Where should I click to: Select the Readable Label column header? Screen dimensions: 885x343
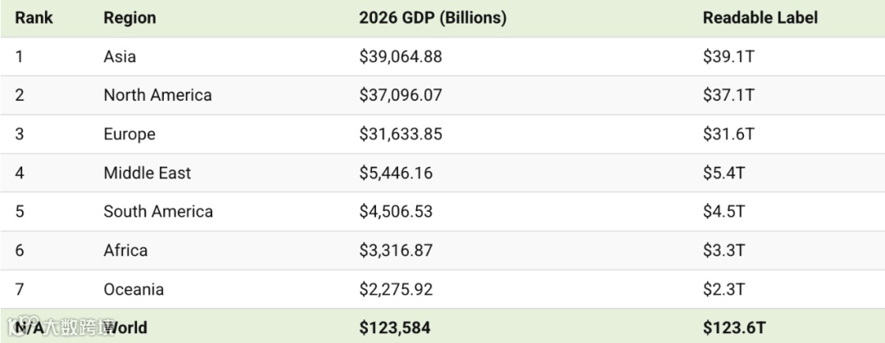coord(760,17)
